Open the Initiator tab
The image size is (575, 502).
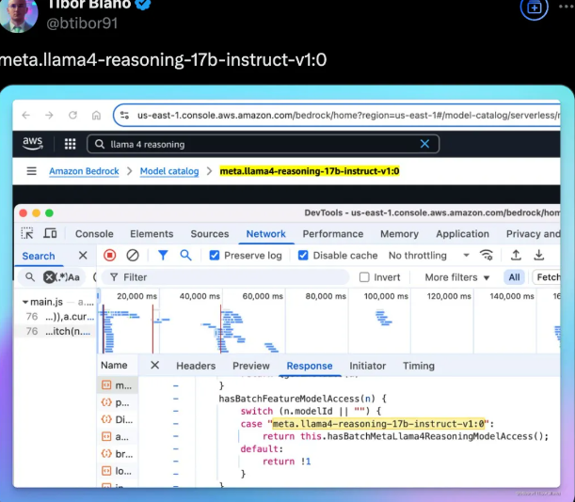pyautogui.click(x=367, y=366)
